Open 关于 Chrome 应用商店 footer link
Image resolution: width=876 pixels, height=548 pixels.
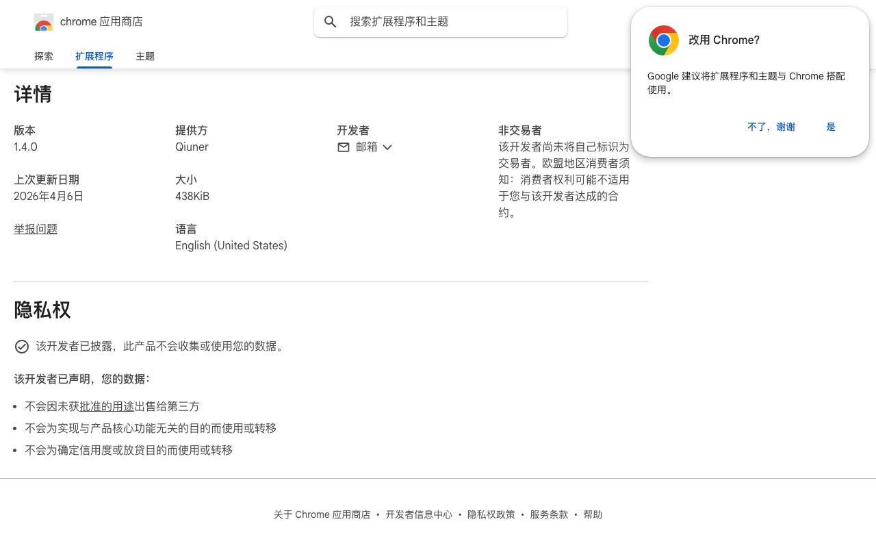coord(322,514)
